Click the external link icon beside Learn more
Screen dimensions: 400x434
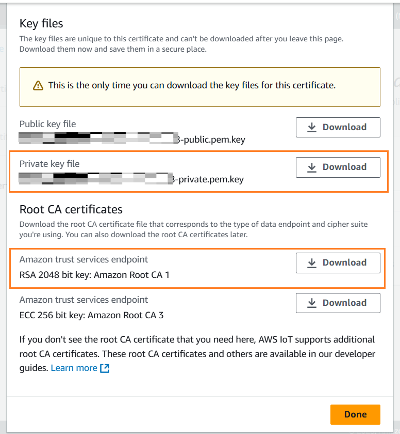coord(105,368)
